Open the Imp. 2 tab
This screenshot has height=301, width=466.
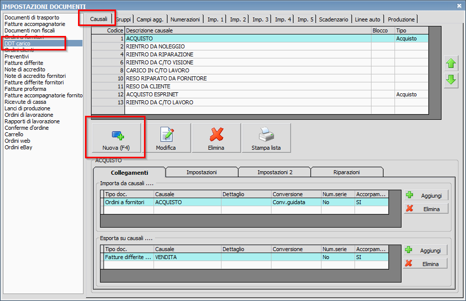pos(238,19)
